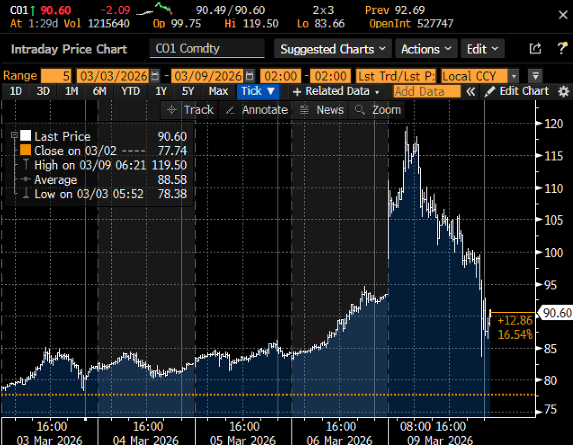Open the Related Data dropdown
573x445 pixels.
[x=336, y=91]
